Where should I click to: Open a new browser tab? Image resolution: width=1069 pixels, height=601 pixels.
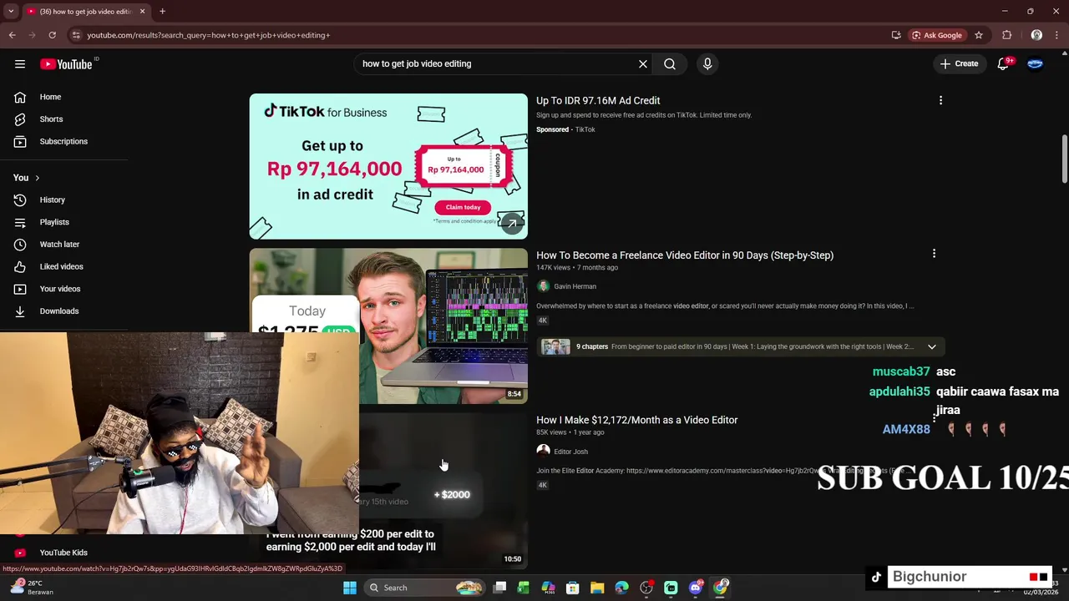pos(162,12)
